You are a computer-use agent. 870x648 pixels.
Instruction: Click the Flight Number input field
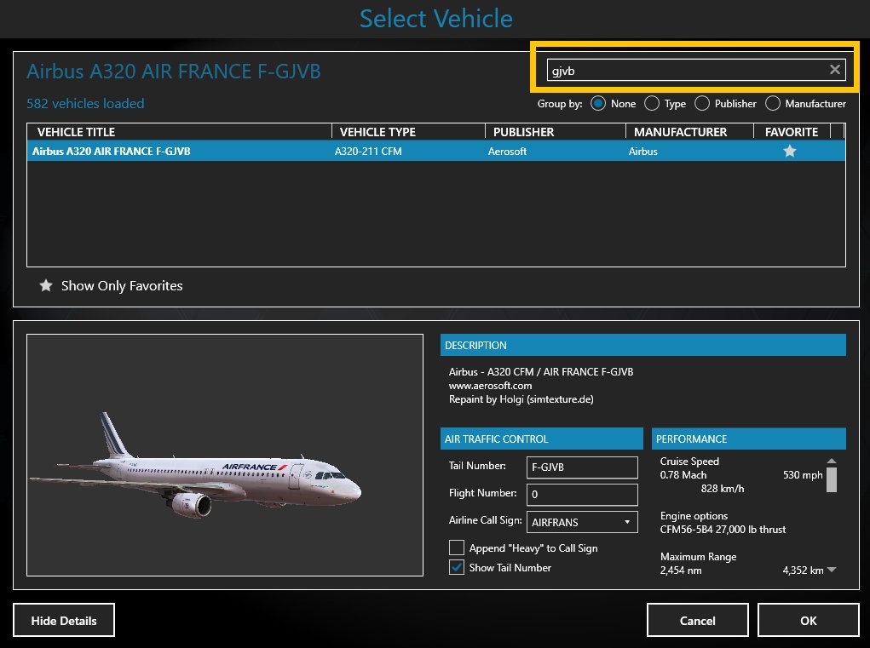pos(582,495)
